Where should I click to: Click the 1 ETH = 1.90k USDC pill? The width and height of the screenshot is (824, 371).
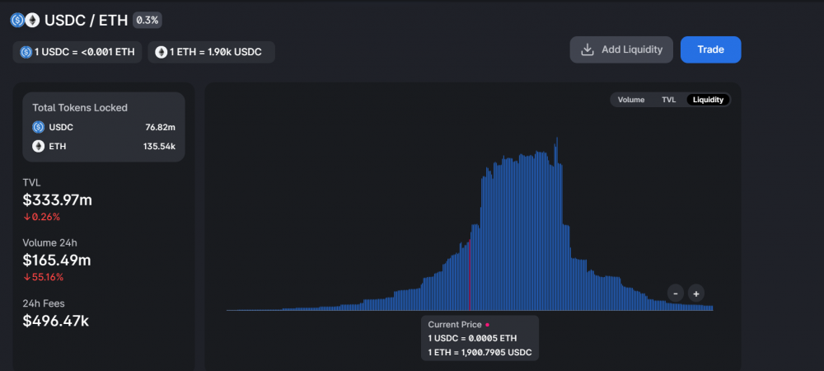click(211, 52)
